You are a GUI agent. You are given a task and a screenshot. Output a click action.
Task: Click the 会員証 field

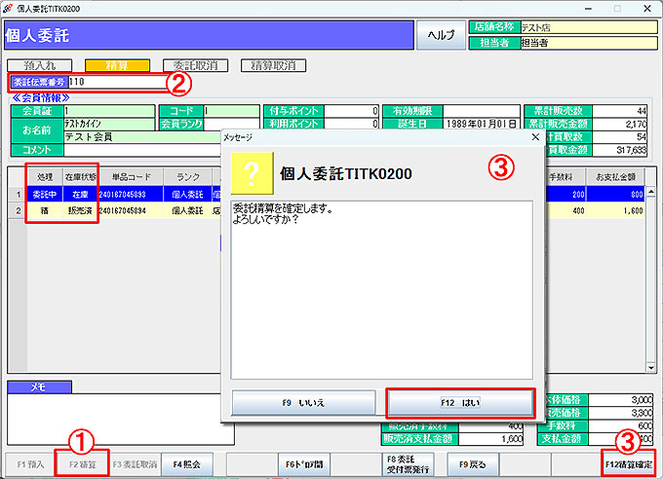(109, 111)
